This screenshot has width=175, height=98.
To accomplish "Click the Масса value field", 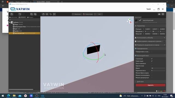I will (158, 68).
